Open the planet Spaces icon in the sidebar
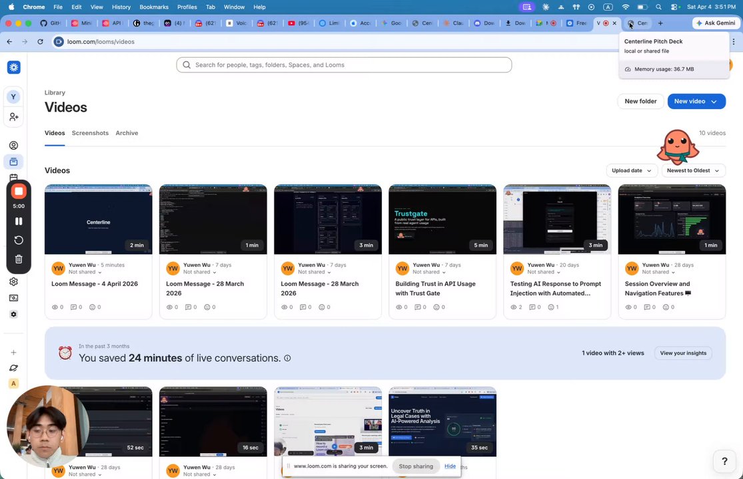This screenshot has width=743, height=479. point(14,368)
